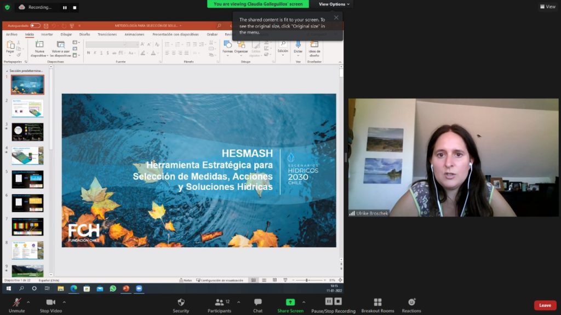The width and height of the screenshot is (561, 315).
Task: Open Breakout Rooms
Action: [377, 302]
